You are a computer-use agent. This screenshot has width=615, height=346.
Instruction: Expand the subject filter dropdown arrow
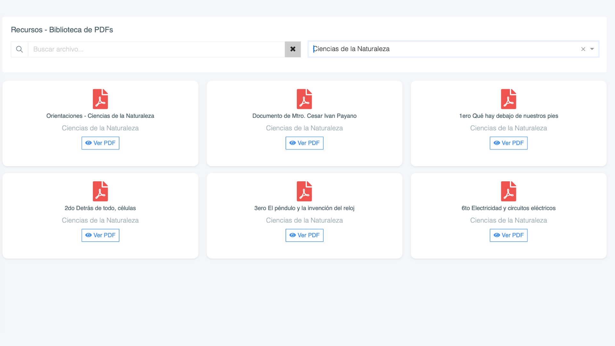592,49
